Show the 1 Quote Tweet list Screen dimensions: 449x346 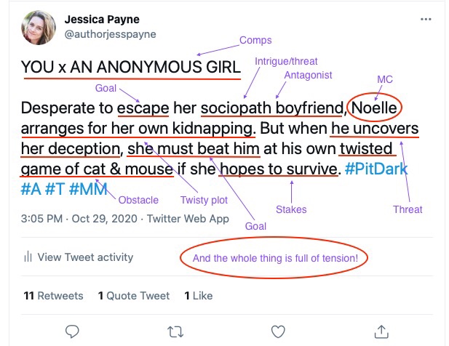coord(133,296)
